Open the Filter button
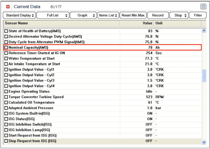 click(x=198, y=15)
